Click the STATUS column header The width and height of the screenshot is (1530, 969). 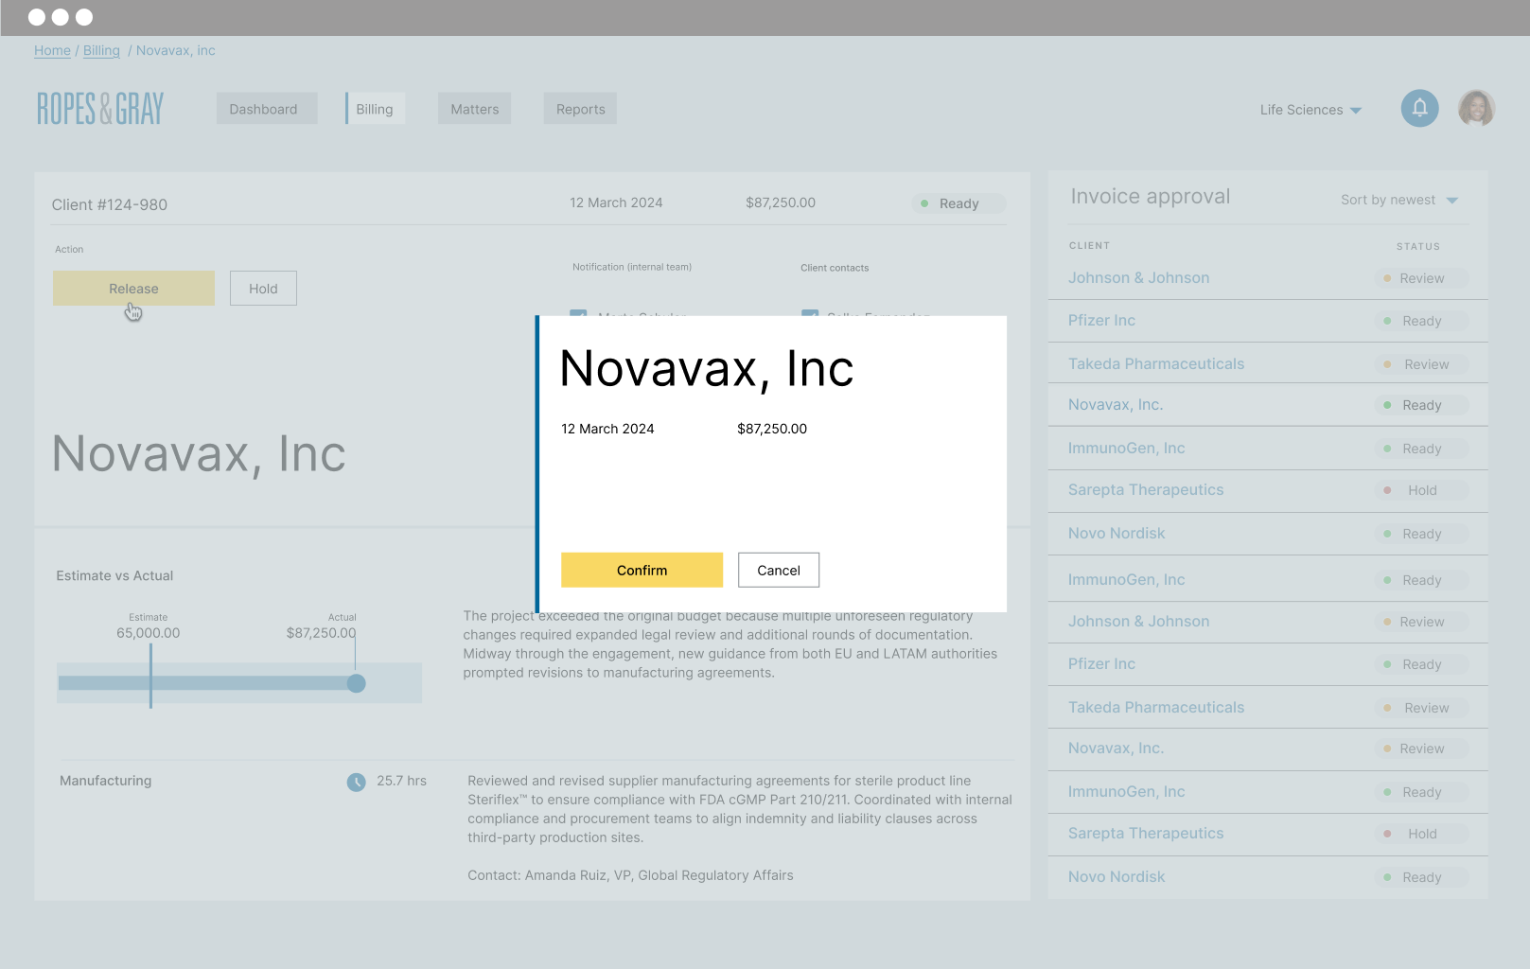(1418, 247)
